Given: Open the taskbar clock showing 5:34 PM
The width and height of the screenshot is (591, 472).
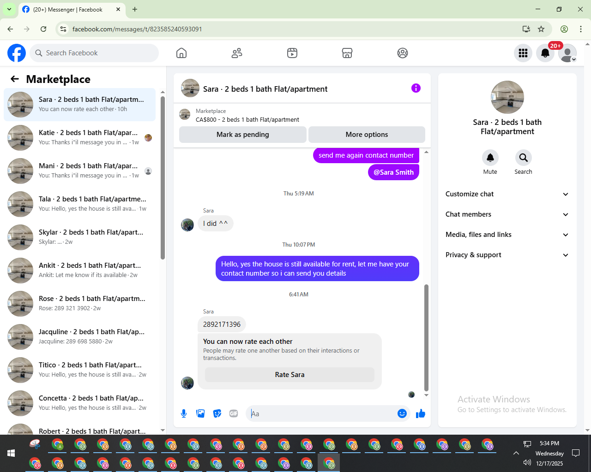Looking at the screenshot, I should 549,453.
